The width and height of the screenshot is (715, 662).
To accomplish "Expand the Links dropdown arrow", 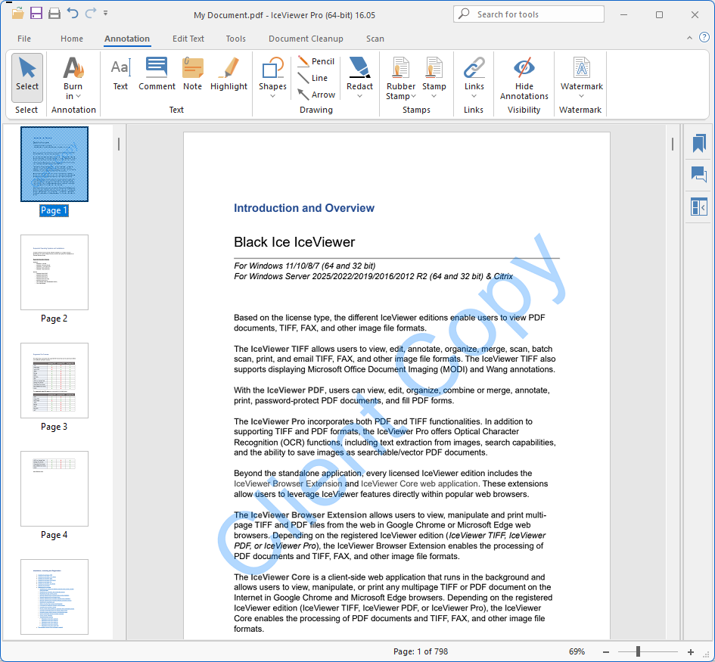I will coord(474,96).
